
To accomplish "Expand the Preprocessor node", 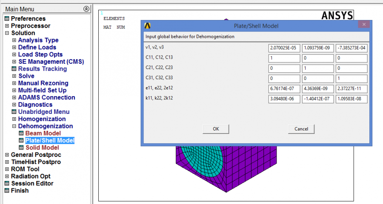I will (x=7, y=25).
